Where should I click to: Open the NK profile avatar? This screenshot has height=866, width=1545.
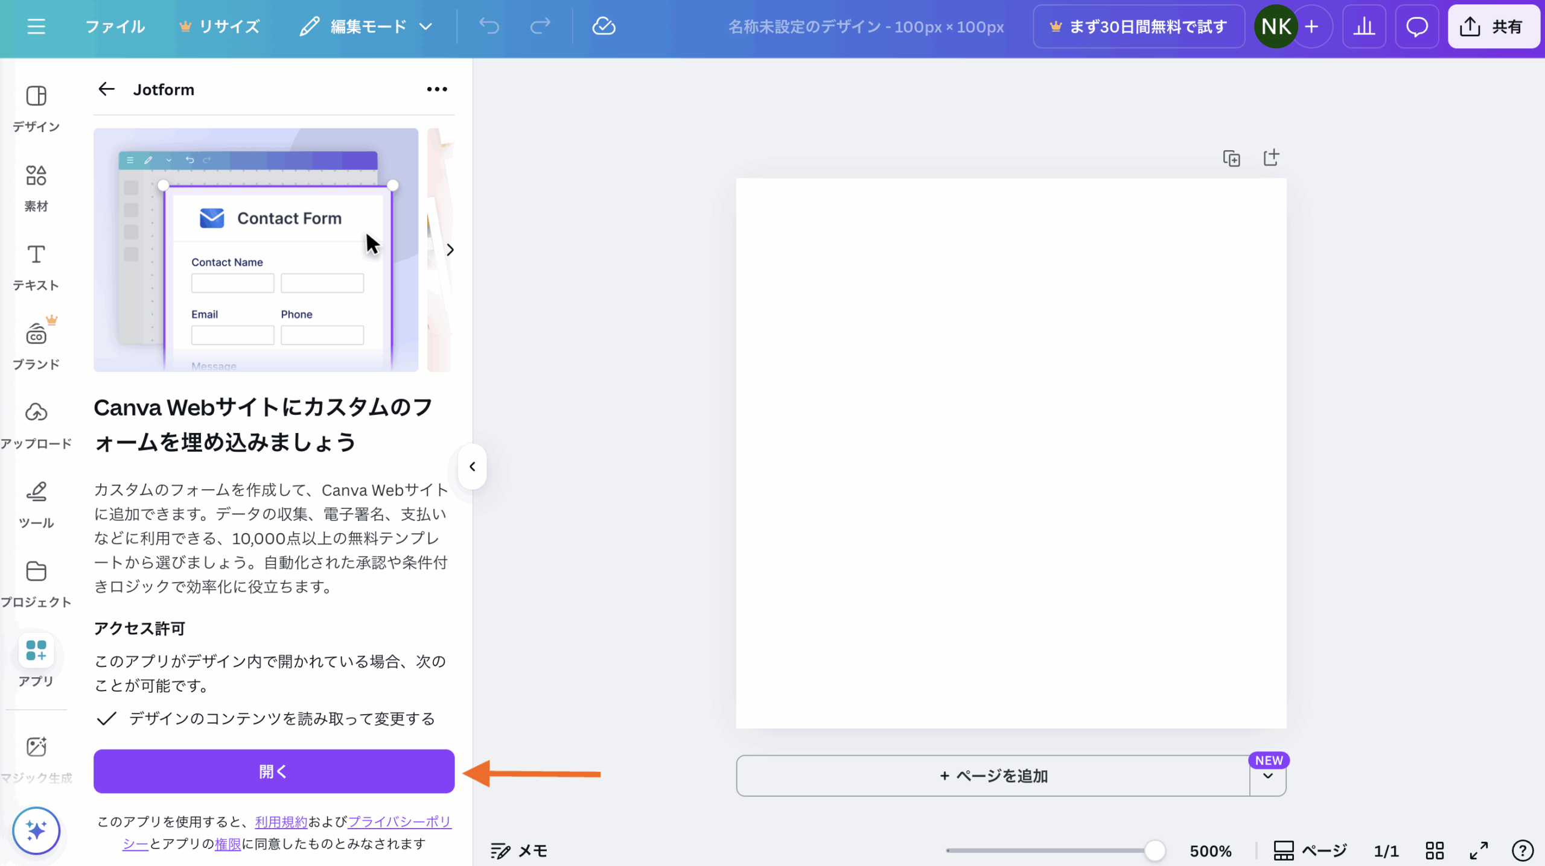click(1276, 27)
